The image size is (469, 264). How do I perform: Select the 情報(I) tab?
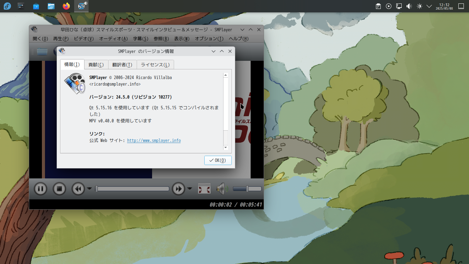coord(72,64)
